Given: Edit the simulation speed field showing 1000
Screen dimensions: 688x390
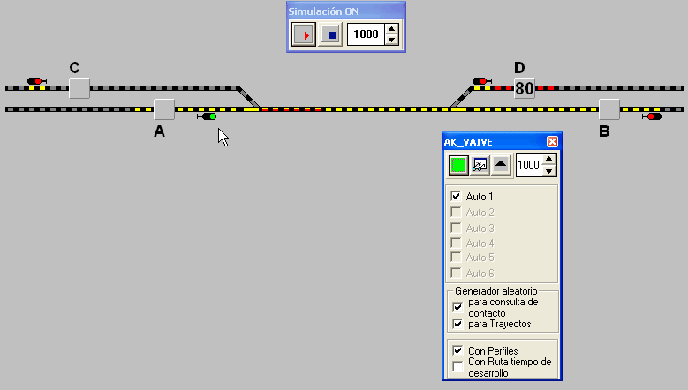Looking at the screenshot, I should click(x=366, y=34).
